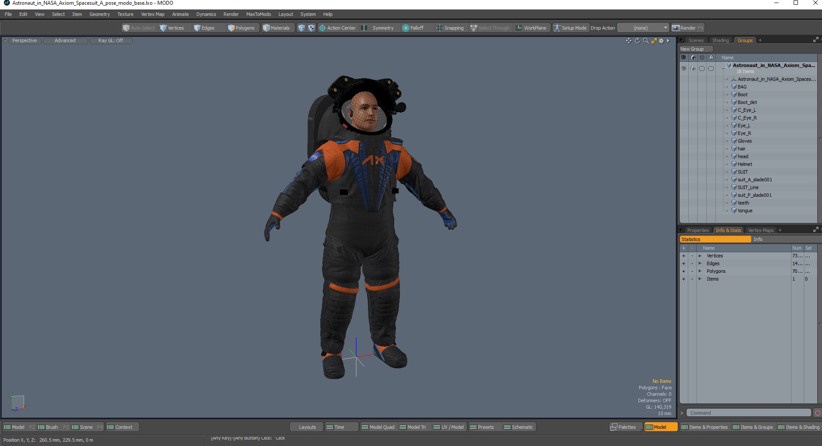The image size is (822, 446).
Task: Open viewport settings gear icon
Action: click(x=661, y=41)
